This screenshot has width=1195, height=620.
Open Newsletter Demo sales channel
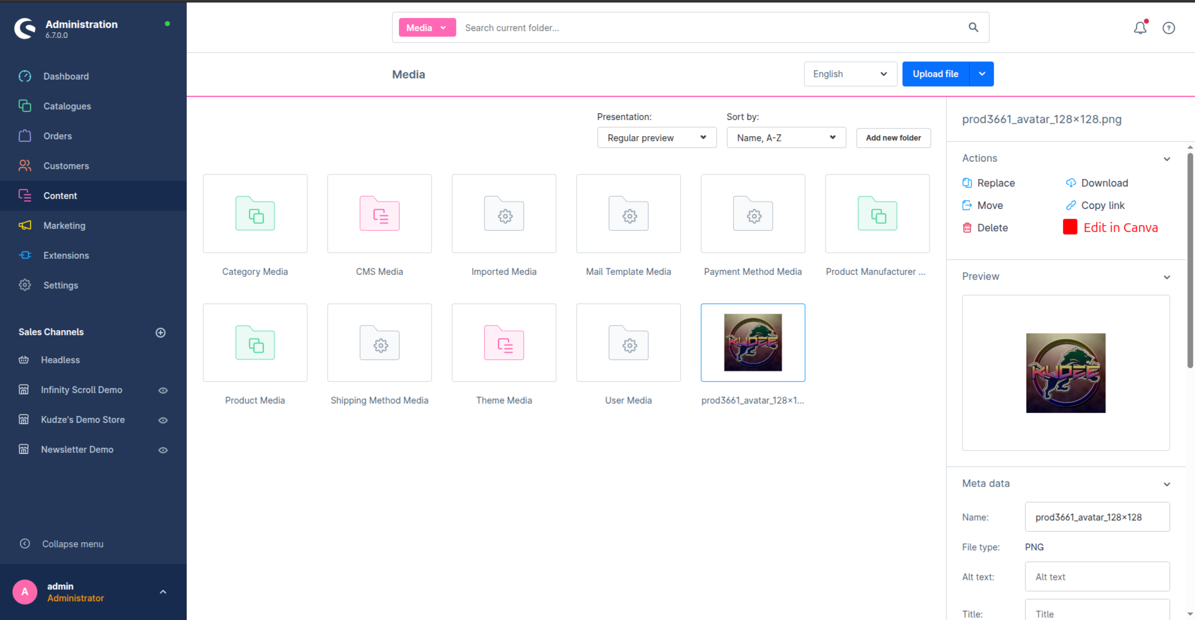[77, 449]
